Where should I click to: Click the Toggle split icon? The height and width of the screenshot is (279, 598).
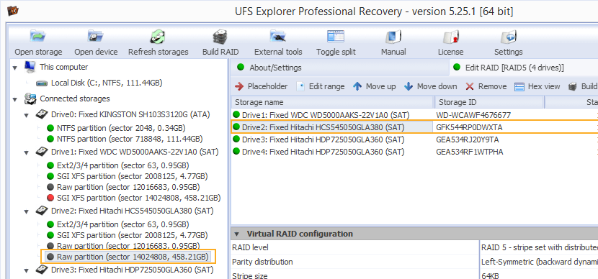click(x=336, y=37)
